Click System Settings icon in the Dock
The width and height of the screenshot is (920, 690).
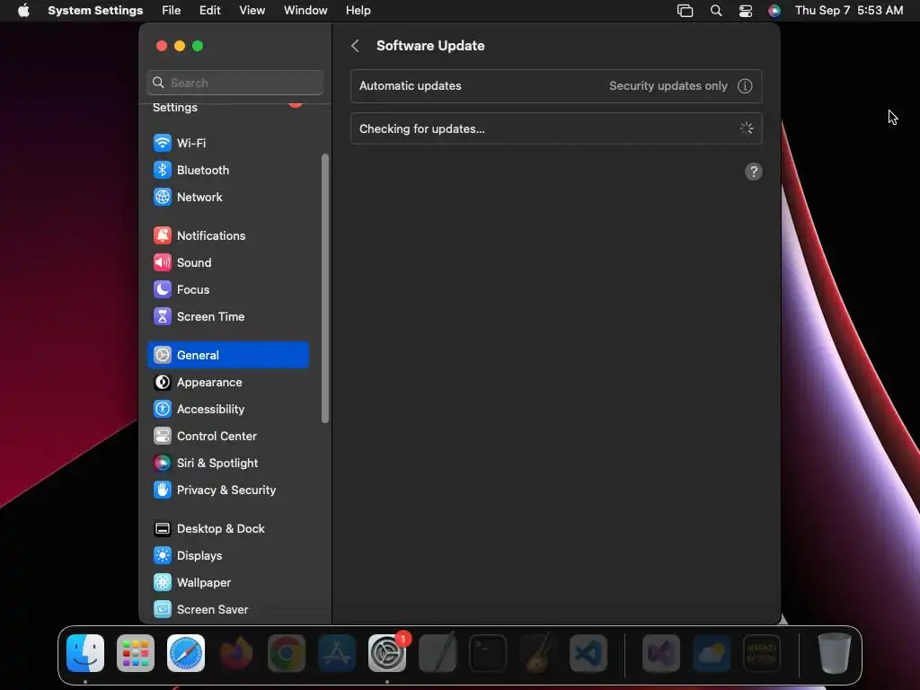(387, 653)
